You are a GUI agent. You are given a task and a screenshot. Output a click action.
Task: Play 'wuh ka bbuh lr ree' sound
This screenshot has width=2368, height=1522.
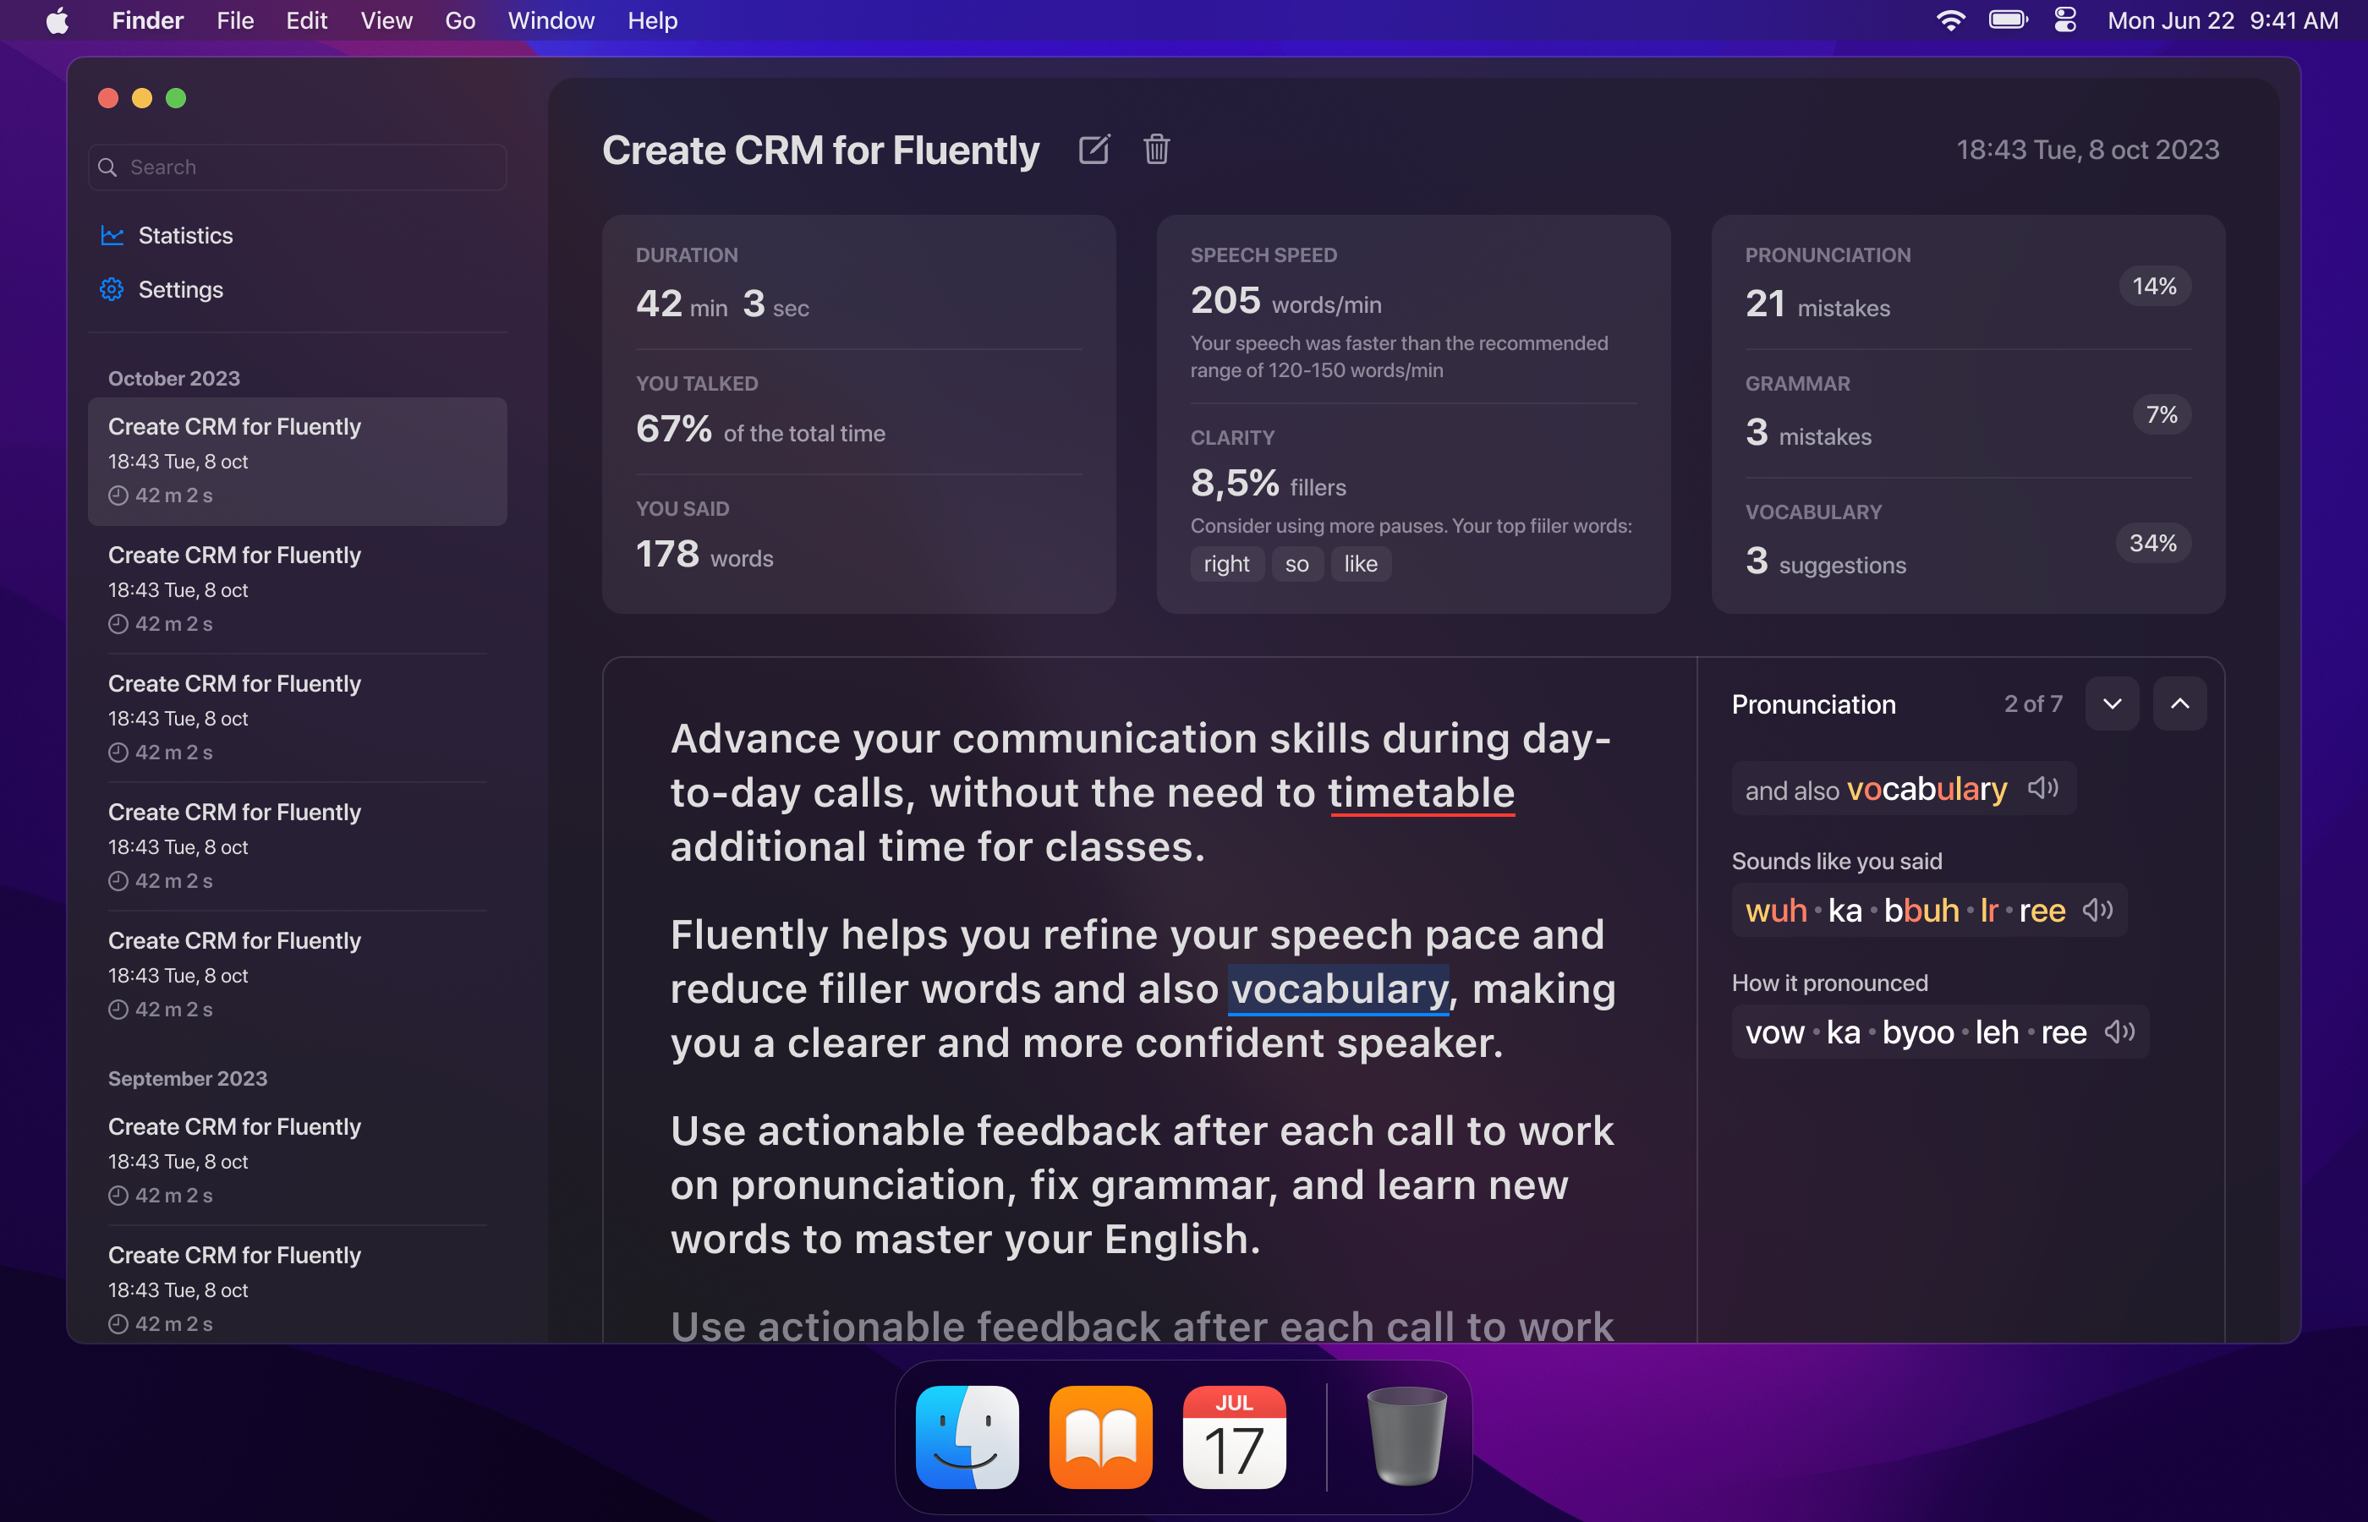coord(2098,910)
